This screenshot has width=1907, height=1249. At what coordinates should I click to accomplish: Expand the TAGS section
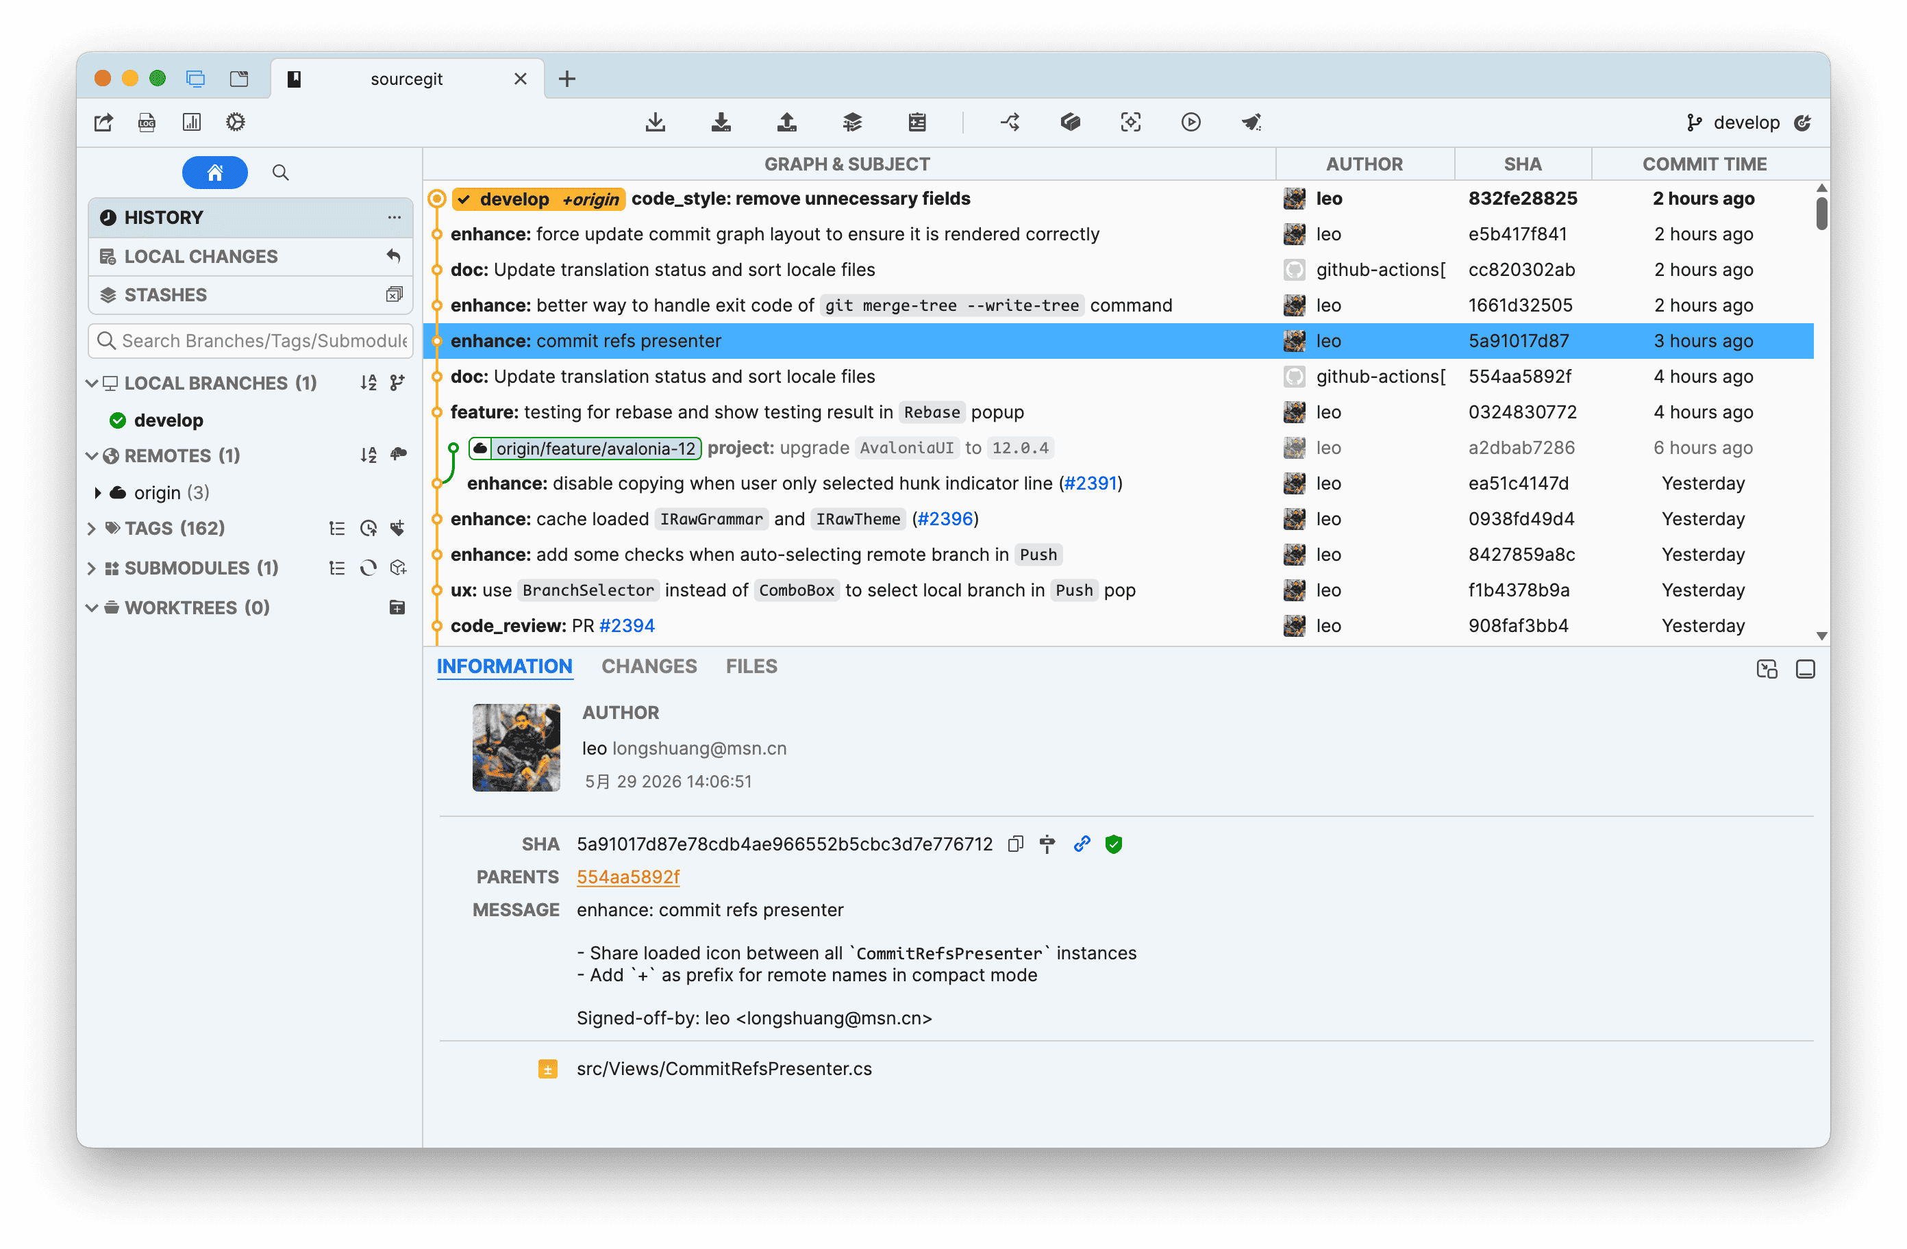point(91,529)
